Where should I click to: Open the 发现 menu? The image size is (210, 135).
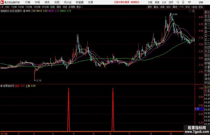click(x=57, y=2)
